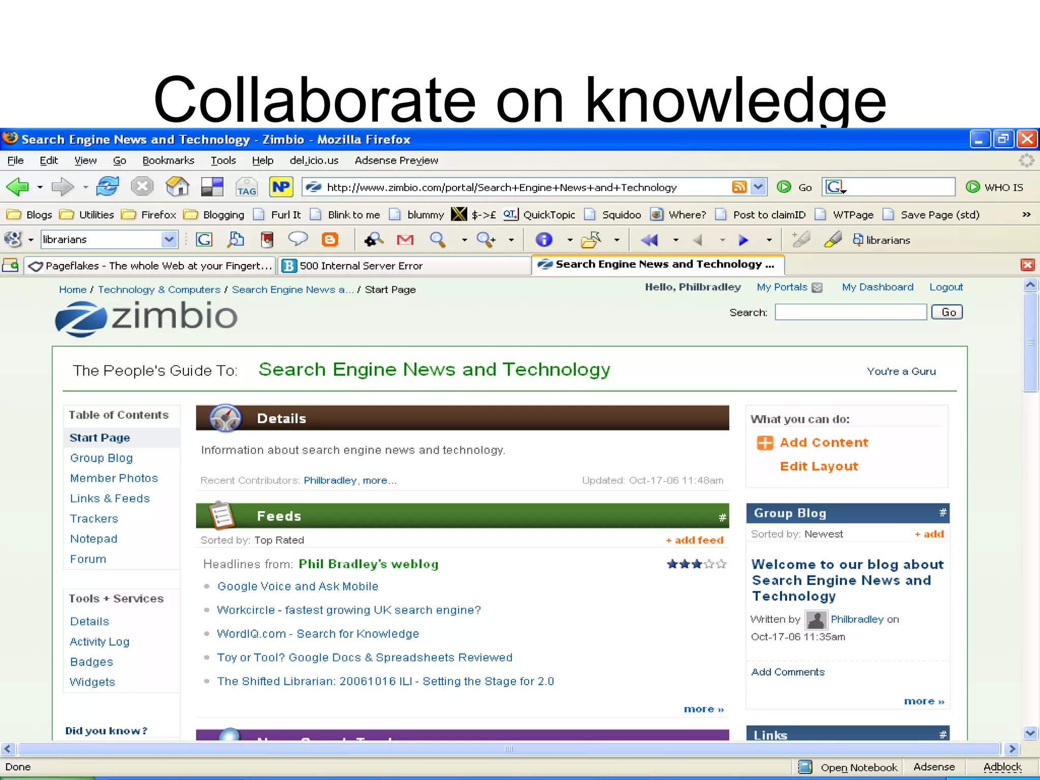This screenshot has width=1040, height=780.
Task: Click the speech bubble toolbar icon
Action: [298, 238]
